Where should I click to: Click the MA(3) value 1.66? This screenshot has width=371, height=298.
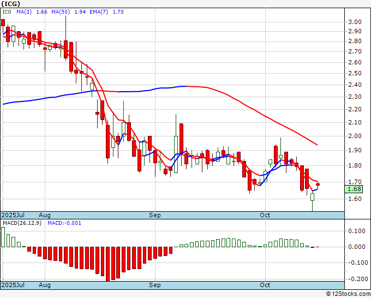click(41, 12)
